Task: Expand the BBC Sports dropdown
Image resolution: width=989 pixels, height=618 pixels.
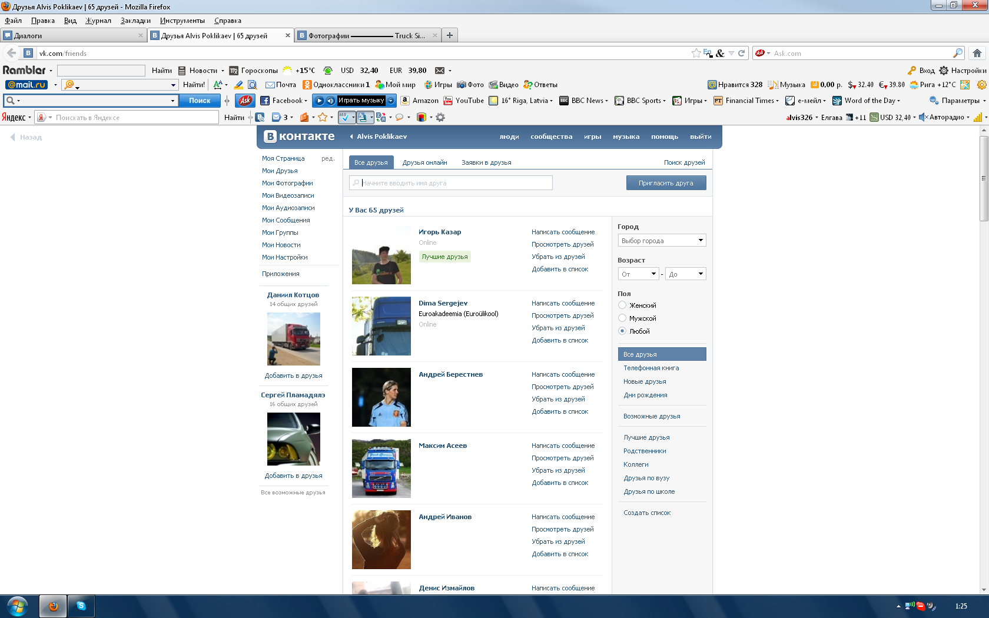Action: 664,101
